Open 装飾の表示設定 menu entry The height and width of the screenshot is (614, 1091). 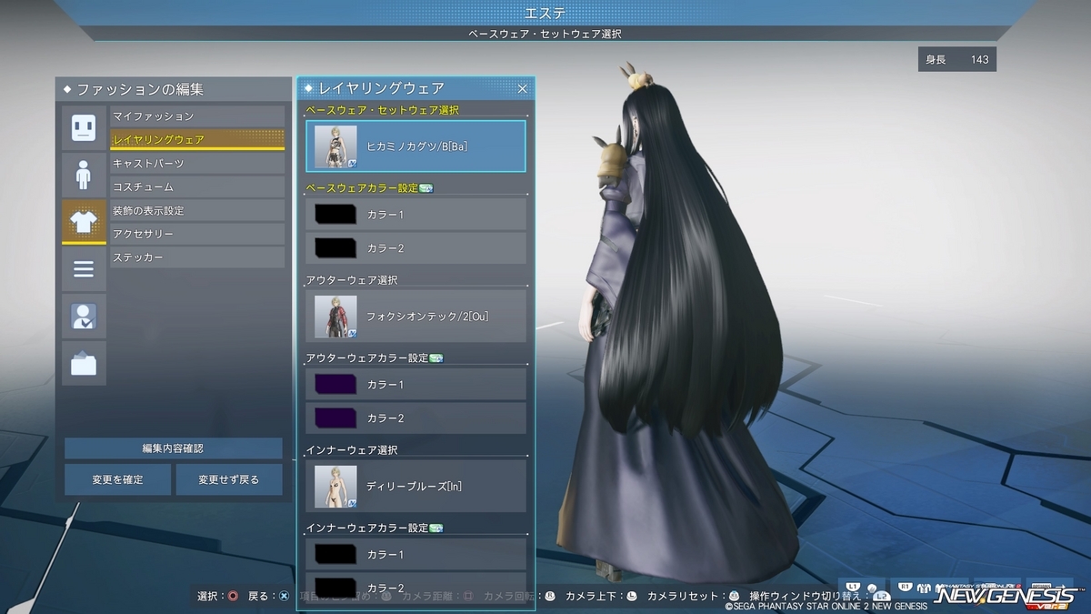tap(197, 211)
